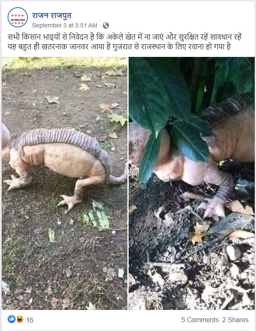Click the blue Like reaction icon

tap(12, 319)
